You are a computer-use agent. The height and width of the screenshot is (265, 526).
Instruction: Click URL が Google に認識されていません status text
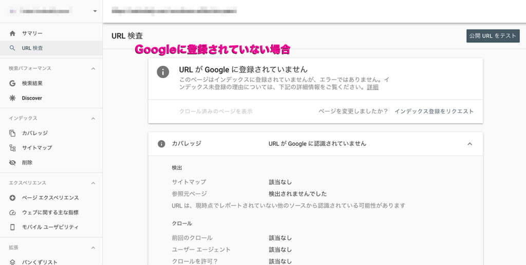coord(317,144)
